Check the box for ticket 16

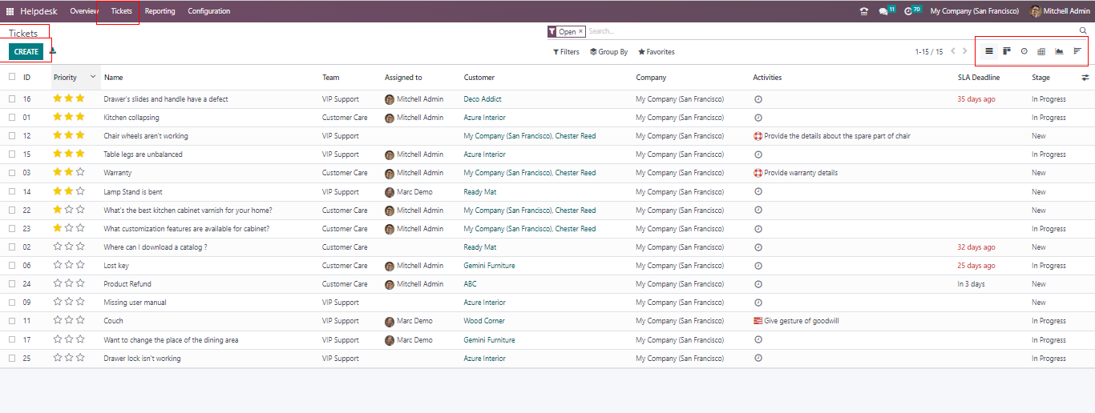[x=12, y=99]
